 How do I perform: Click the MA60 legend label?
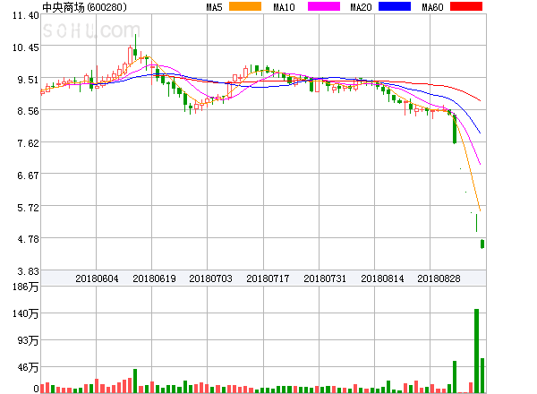click(x=432, y=7)
